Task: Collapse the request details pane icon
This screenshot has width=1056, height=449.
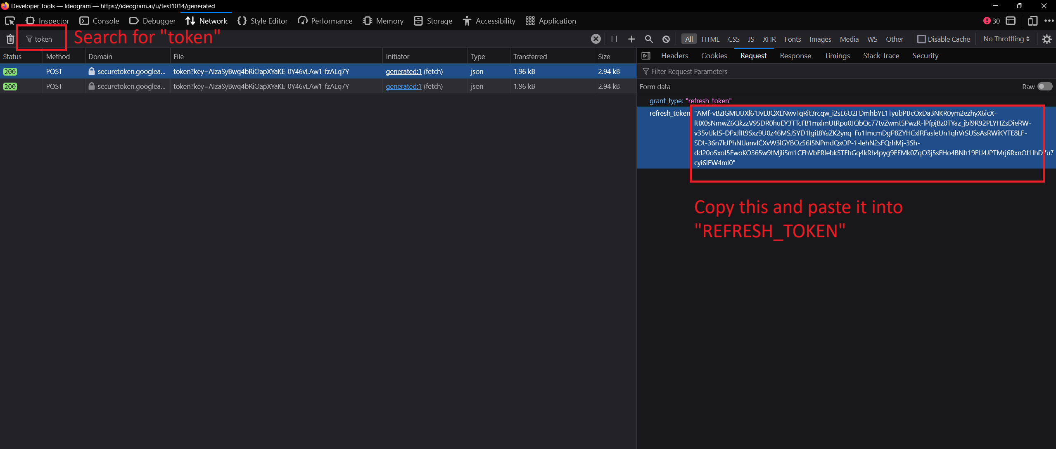Action: pos(646,56)
